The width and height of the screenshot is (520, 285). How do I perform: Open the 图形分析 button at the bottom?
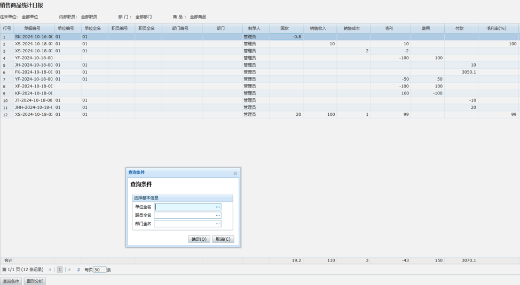click(35, 281)
